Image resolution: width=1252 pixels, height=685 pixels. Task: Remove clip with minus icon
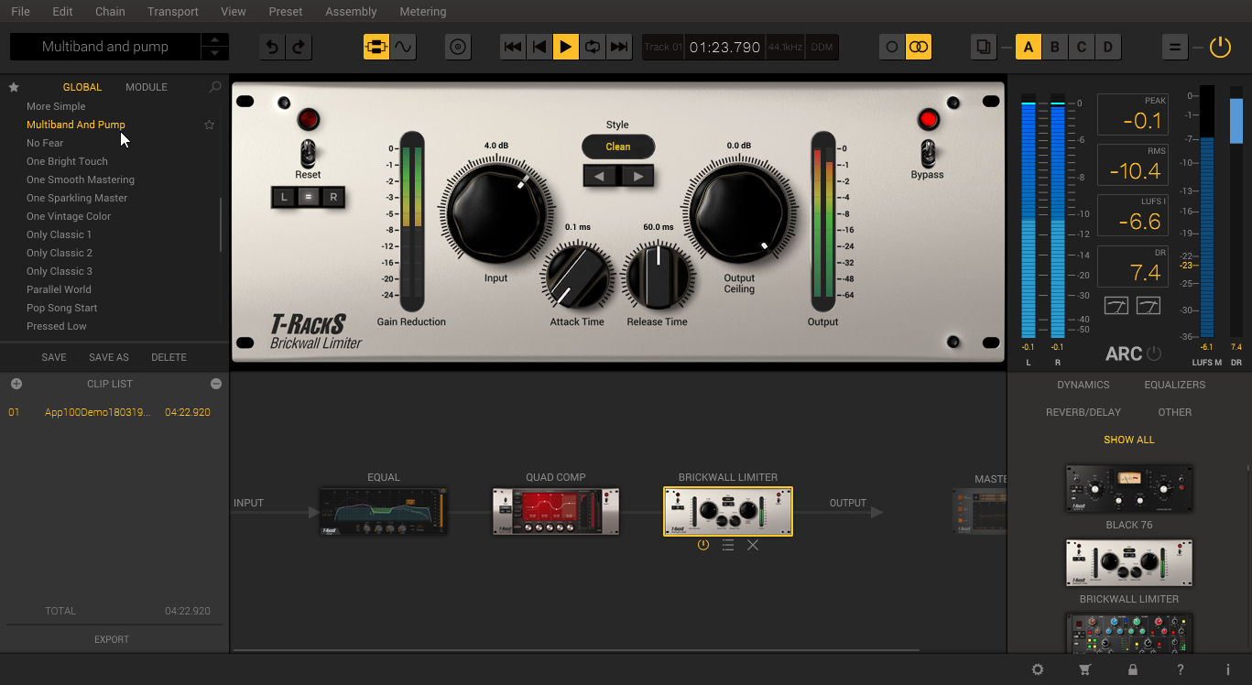pyautogui.click(x=216, y=384)
